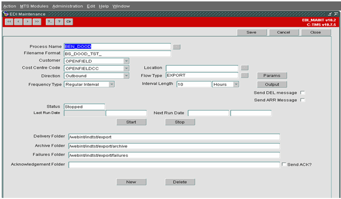Expand the Frequency Type dropdown
The height and width of the screenshot is (199, 341).
click(112, 84)
